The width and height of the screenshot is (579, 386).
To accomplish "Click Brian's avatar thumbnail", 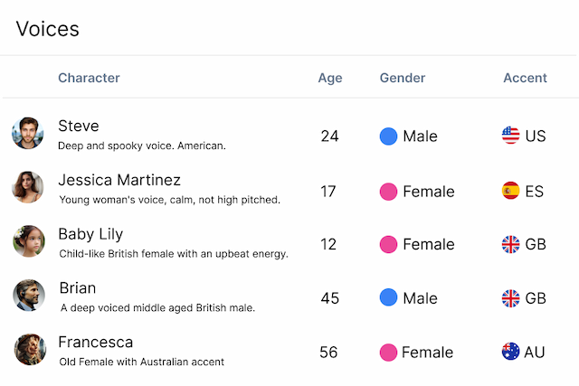I will pos(28,296).
